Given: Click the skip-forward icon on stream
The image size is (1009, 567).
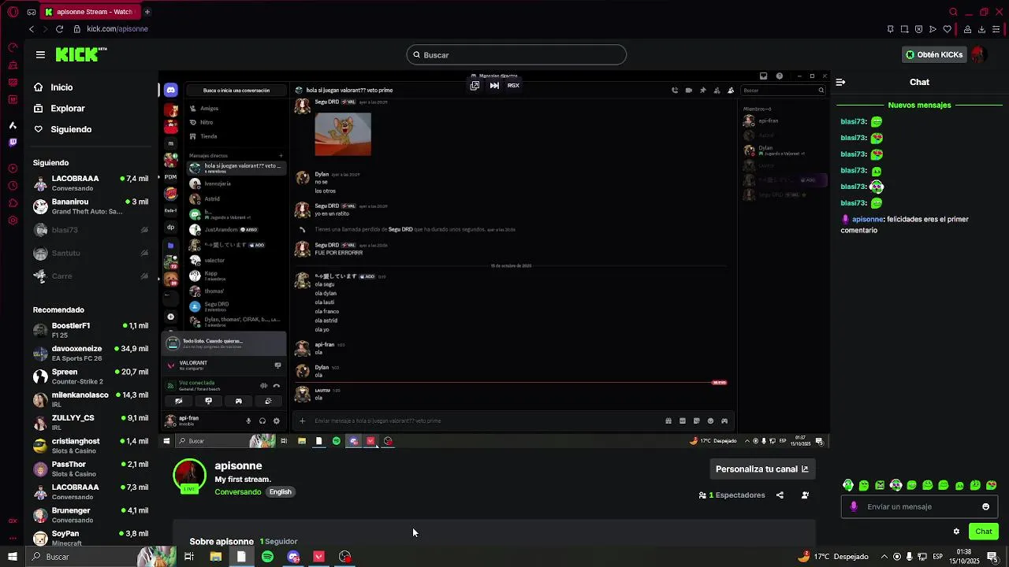Looking at the screenshot, I should click(494, 85).
